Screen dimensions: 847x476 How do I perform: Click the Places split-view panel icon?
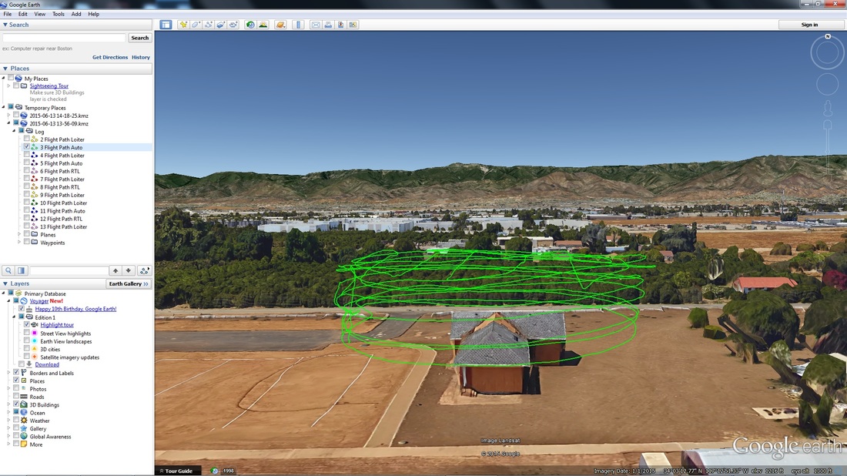click(x=21, y=270)
